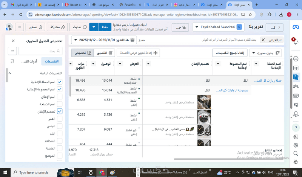Click the pivot panel search field

pyautogui.click(x=40, y=51)
